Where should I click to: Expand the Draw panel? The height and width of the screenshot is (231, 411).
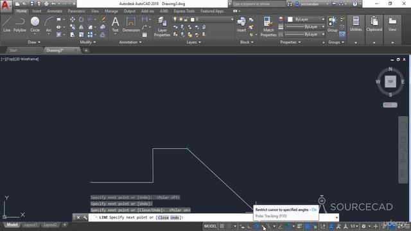(x=34, y=42)
